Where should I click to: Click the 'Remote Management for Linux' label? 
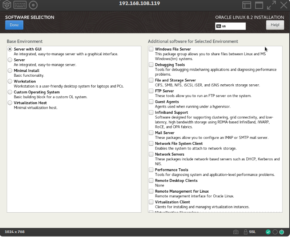(x=182, y=191)
